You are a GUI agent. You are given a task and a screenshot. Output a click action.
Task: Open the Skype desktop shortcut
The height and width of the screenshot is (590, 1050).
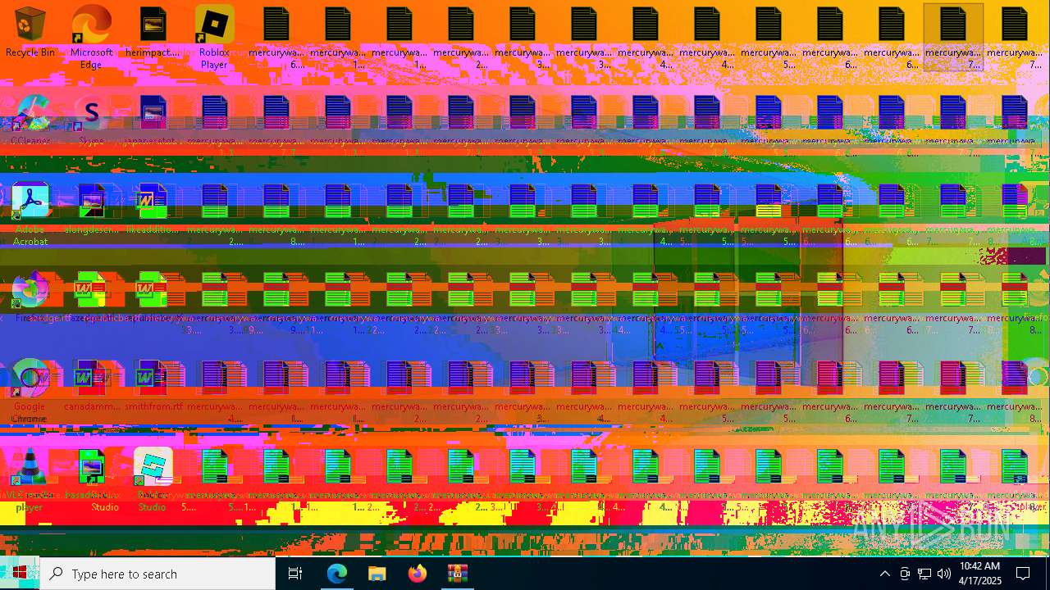91,120
